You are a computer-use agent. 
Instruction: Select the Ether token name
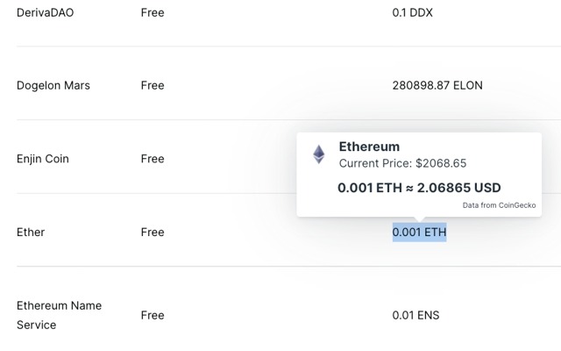pyautogui.click(x=31, y=232)
